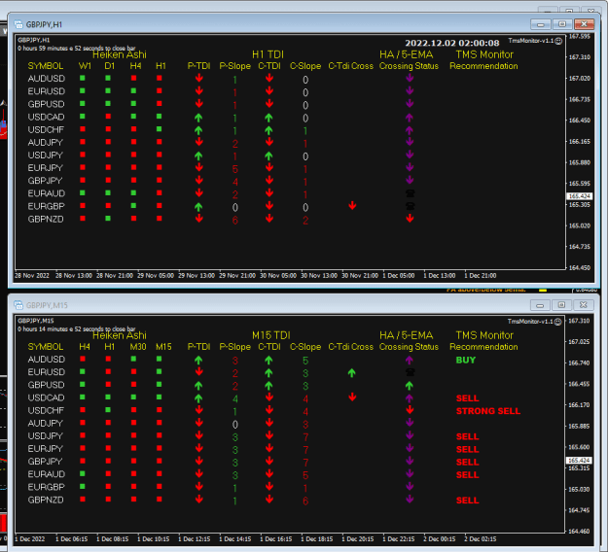Maximize the GBPJPY,M15 chart window
Image resolution: width=608 pixels, height=552 pixels.
(x=561, y=305)
